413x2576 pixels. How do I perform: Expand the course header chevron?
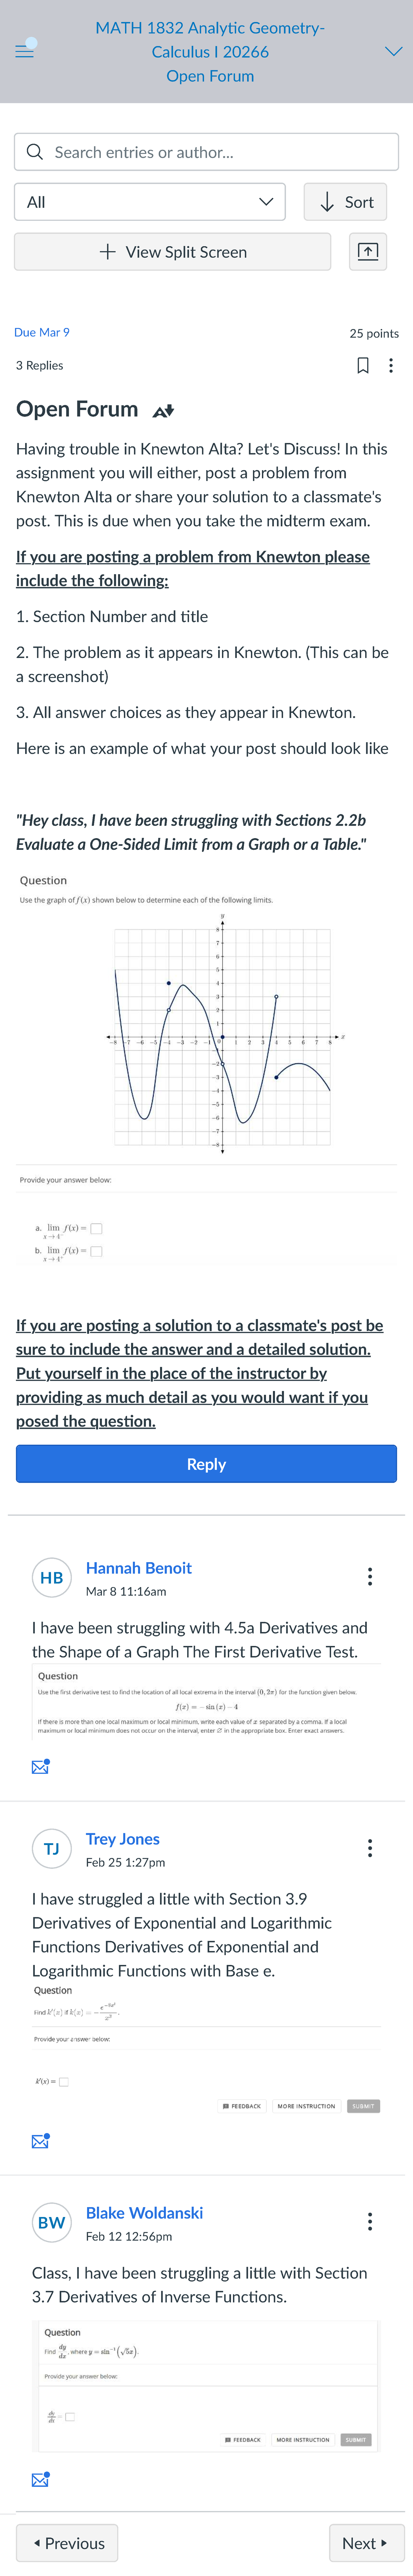pyautogui.click(x=393, y=51)
